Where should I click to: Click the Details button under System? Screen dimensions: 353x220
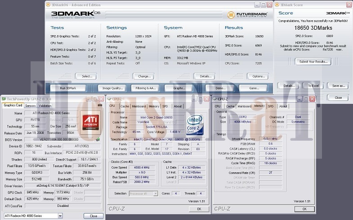[x=206, y=76]
